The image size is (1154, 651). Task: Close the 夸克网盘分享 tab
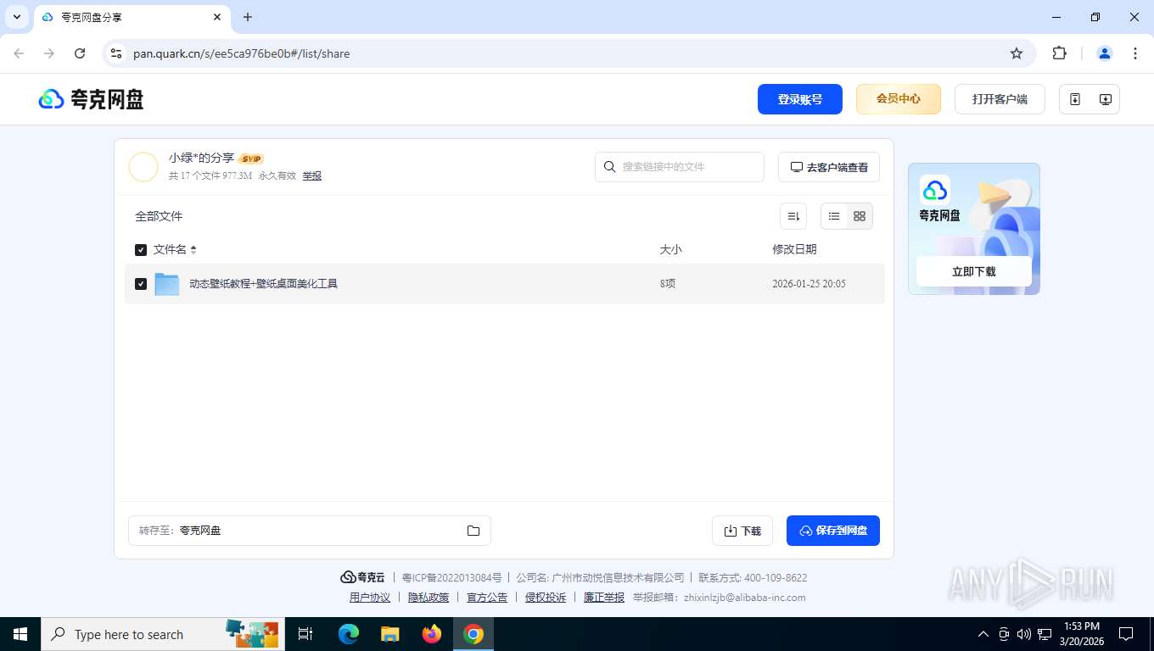217,17
